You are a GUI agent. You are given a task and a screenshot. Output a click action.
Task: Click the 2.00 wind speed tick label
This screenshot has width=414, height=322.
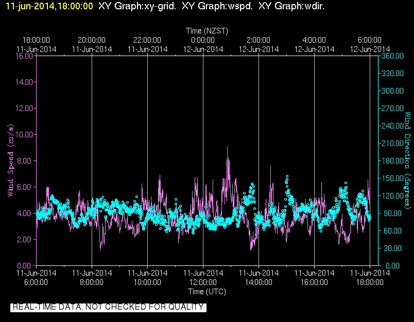[x=24, y=240]
